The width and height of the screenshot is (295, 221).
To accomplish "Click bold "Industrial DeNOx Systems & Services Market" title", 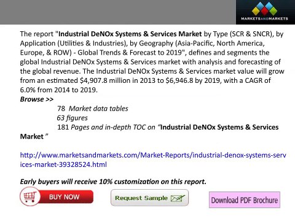I will click(130, 34).
